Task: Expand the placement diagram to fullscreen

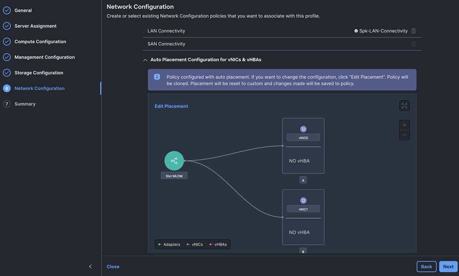Action: pos(404,106)
